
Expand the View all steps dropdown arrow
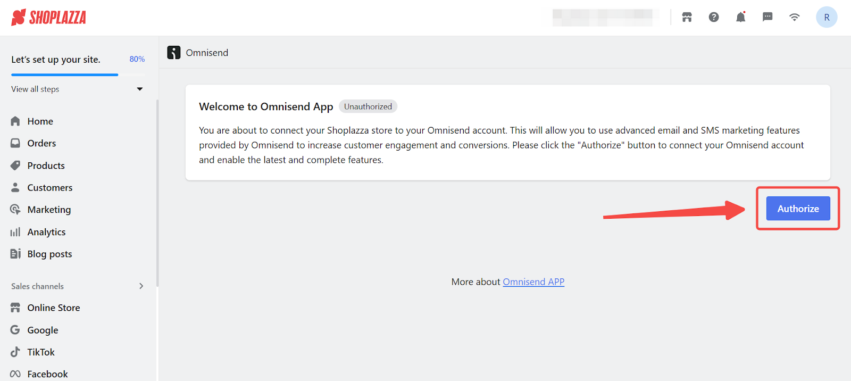(140, 89)
